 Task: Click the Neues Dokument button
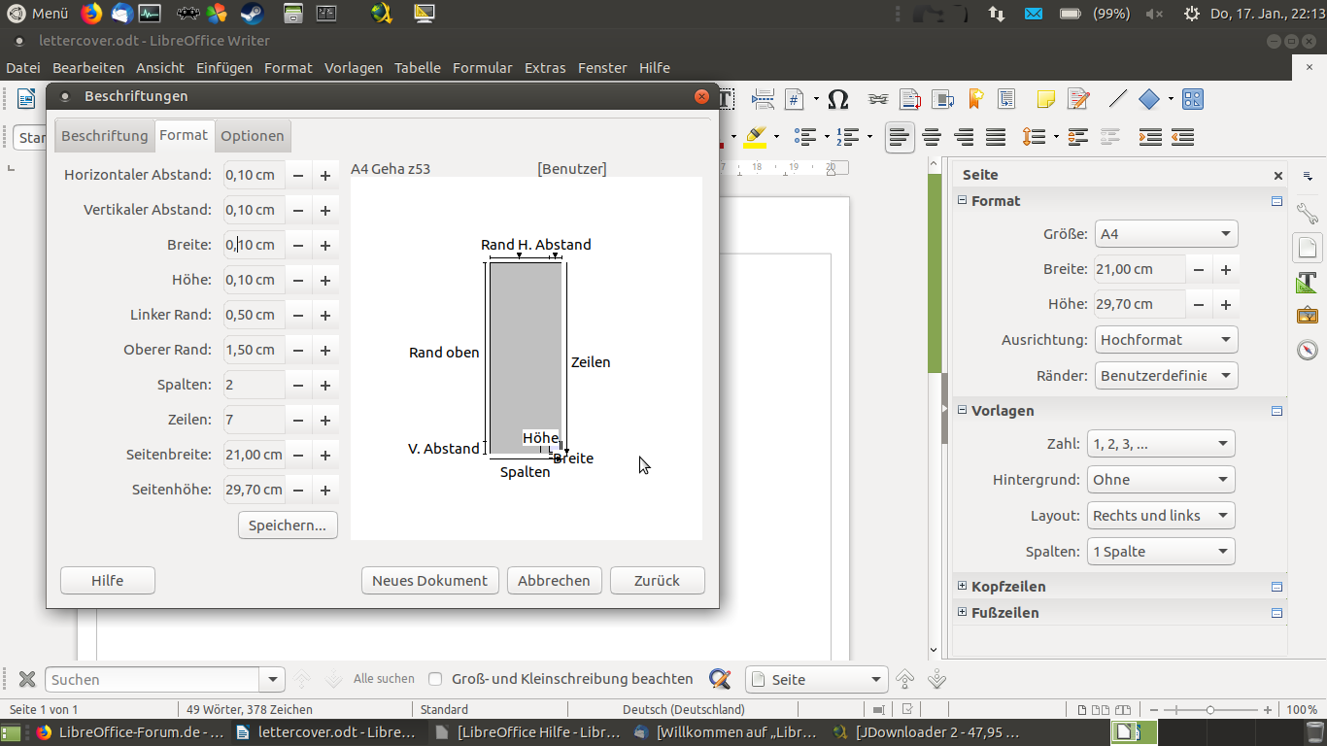(x=430, y=581)
